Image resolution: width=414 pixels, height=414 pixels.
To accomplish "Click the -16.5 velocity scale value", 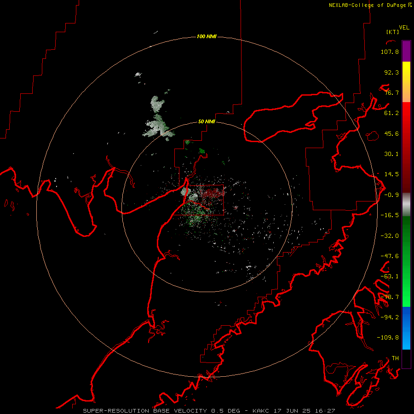I will (x=390, y=215).
